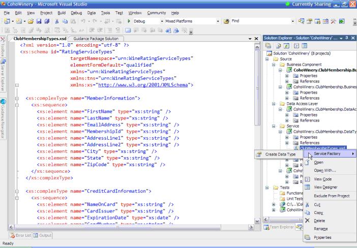This screenshot has height=248, width=357.
Task: Select the bold CohoWinery.ClubMembership.Bu project
Action: coord(325,70)
